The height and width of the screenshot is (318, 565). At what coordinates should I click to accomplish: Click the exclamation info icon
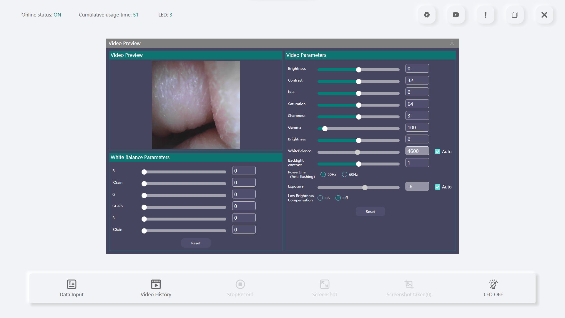click(485, 14)
